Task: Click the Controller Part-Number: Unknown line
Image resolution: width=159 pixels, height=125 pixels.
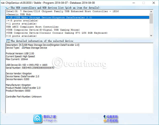Action: [x=24, y=96]
